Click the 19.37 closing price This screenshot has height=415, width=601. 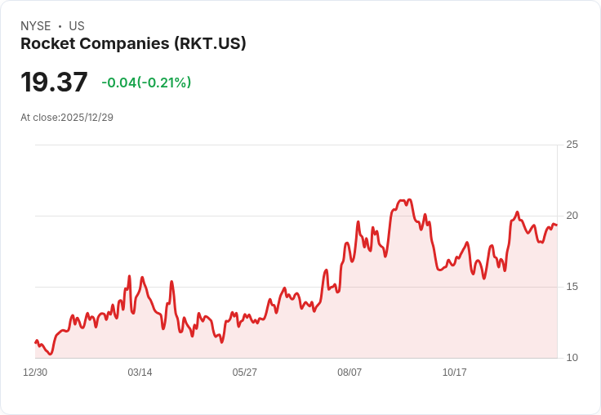[54, 82]
